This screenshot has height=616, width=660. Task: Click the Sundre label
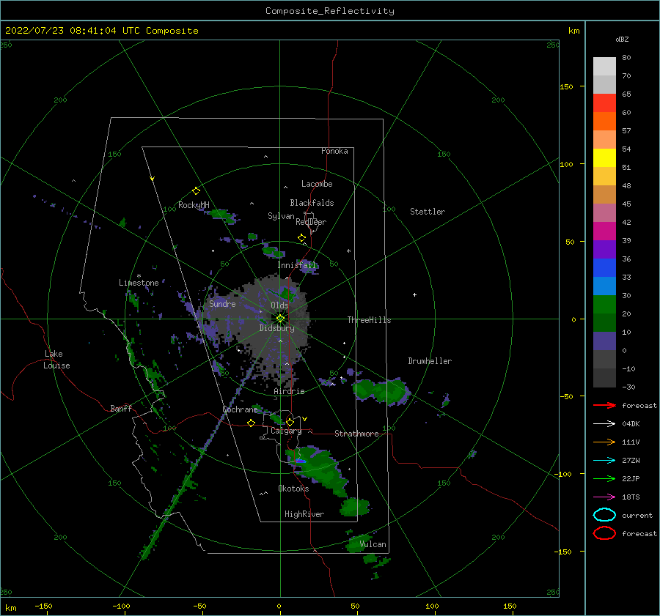tap(222, 303)
